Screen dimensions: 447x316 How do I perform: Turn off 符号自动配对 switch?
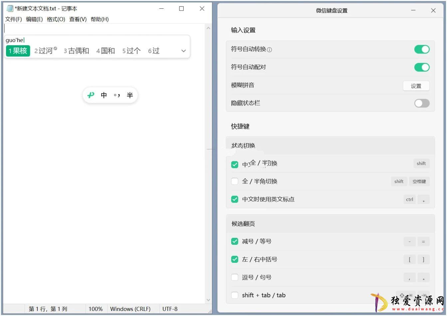pyautogui.click(x=422, y=67)
